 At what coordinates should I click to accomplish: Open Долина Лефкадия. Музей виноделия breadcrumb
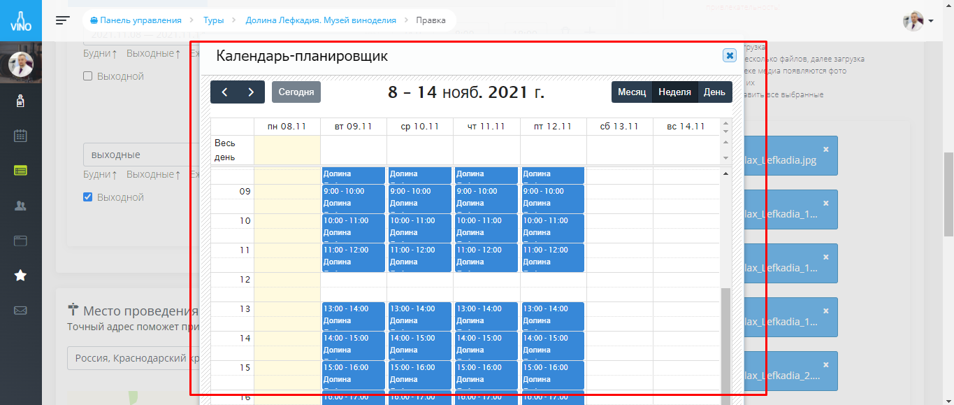click(321, 20)
